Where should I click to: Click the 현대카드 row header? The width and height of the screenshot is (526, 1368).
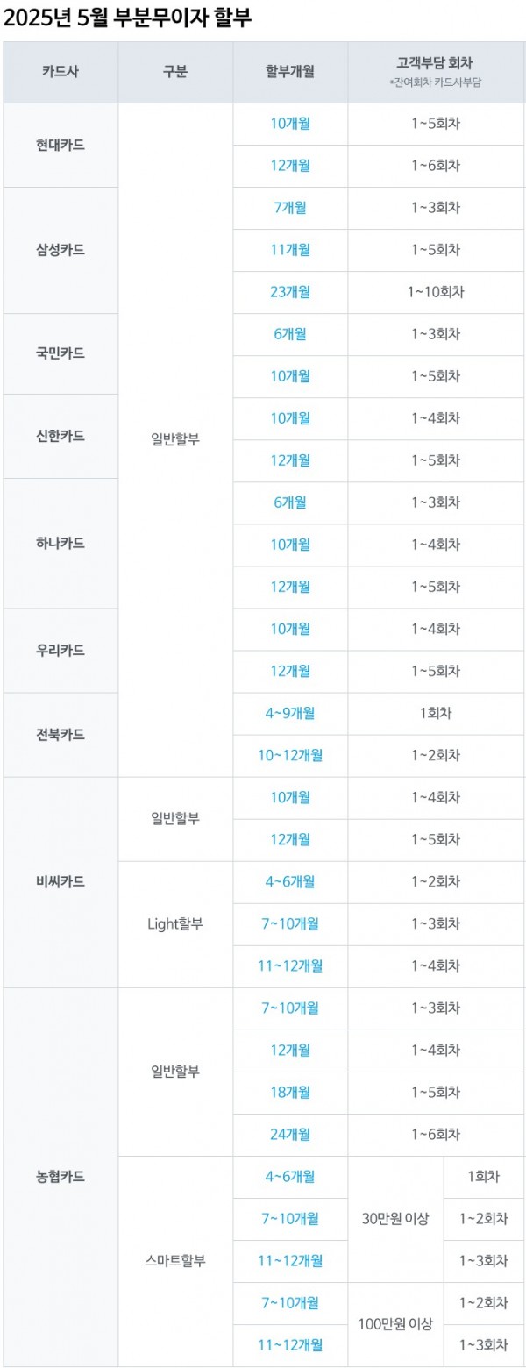pyautogui.click(x=60, y=145)
